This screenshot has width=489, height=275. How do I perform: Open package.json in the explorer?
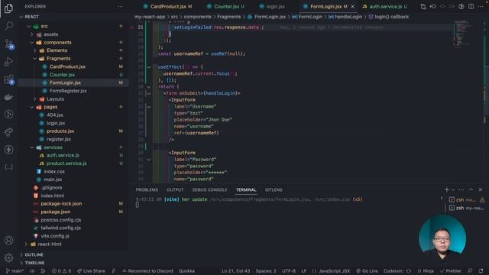(55, 212)
